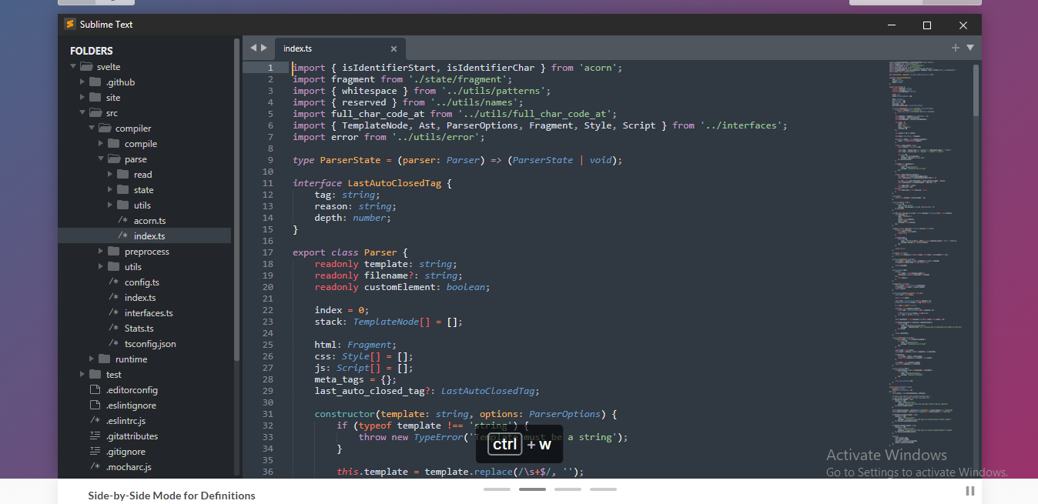
Task: Collapse the parse folder
Action: pyautogui.click(x=102, y=159)
